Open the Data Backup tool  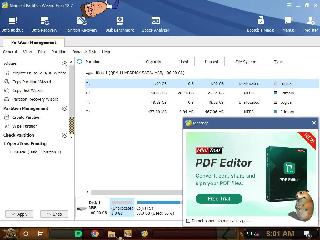click(x=12, y=24)
